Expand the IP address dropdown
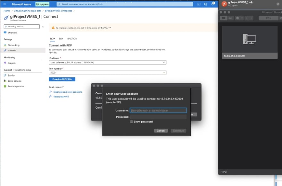This screenshot has height=186, width=282. 108,62
